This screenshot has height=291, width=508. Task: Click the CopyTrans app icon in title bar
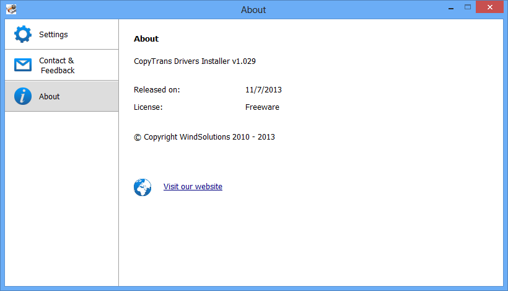[11, 9]
